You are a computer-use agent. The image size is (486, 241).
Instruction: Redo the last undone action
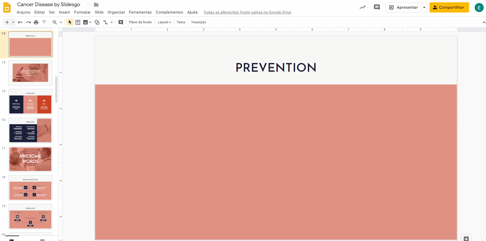click(x=28, y=22)
